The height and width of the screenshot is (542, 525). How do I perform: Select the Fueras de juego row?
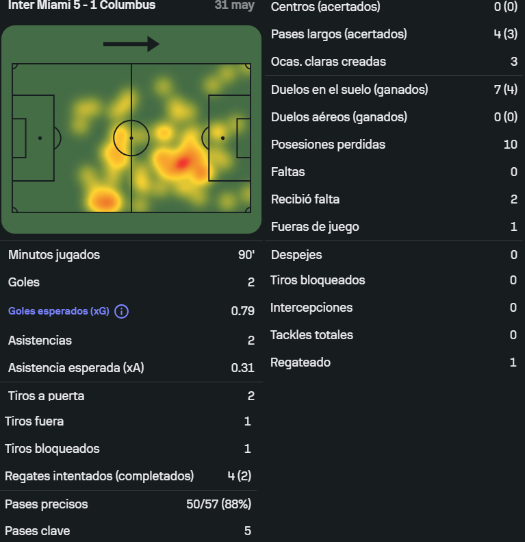point(394,227)
